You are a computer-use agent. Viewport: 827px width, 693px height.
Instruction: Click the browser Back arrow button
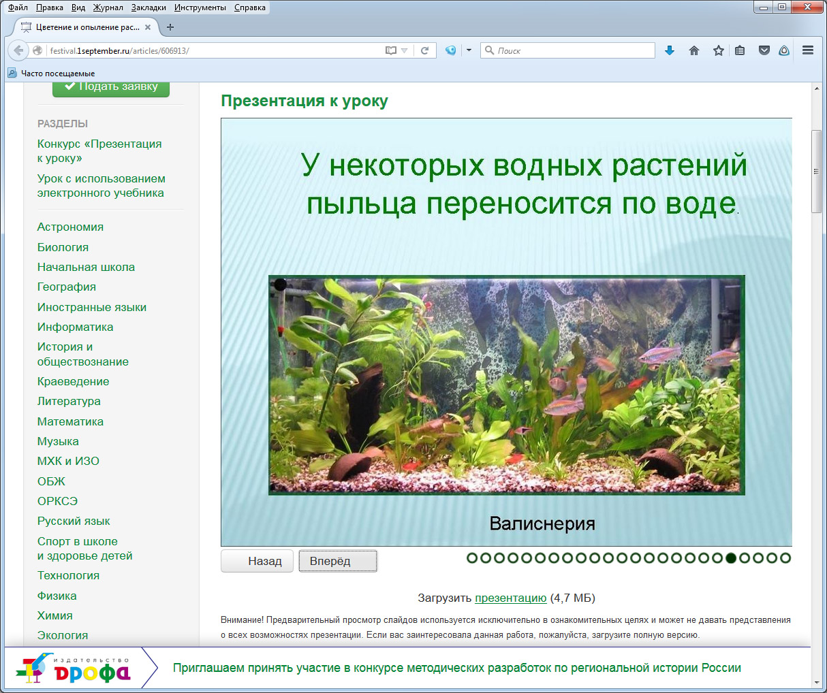tap(19, 50)
